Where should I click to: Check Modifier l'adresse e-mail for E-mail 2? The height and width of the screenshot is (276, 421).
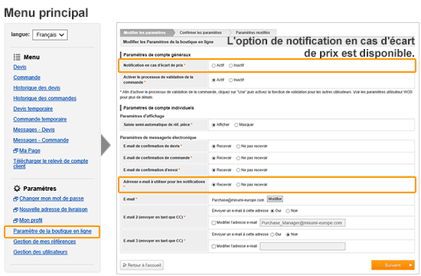214,223
